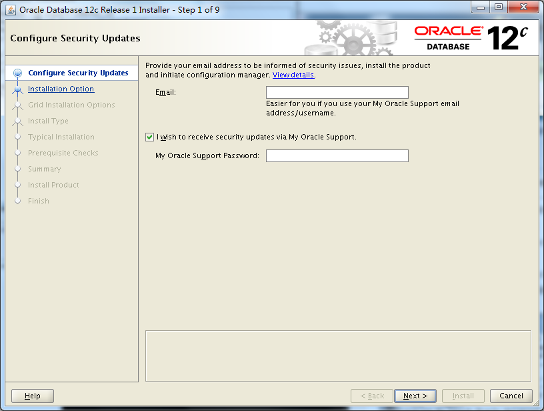Click the Oracle Database 12c logo
This screenshot has height=411, width=544.
471,38
